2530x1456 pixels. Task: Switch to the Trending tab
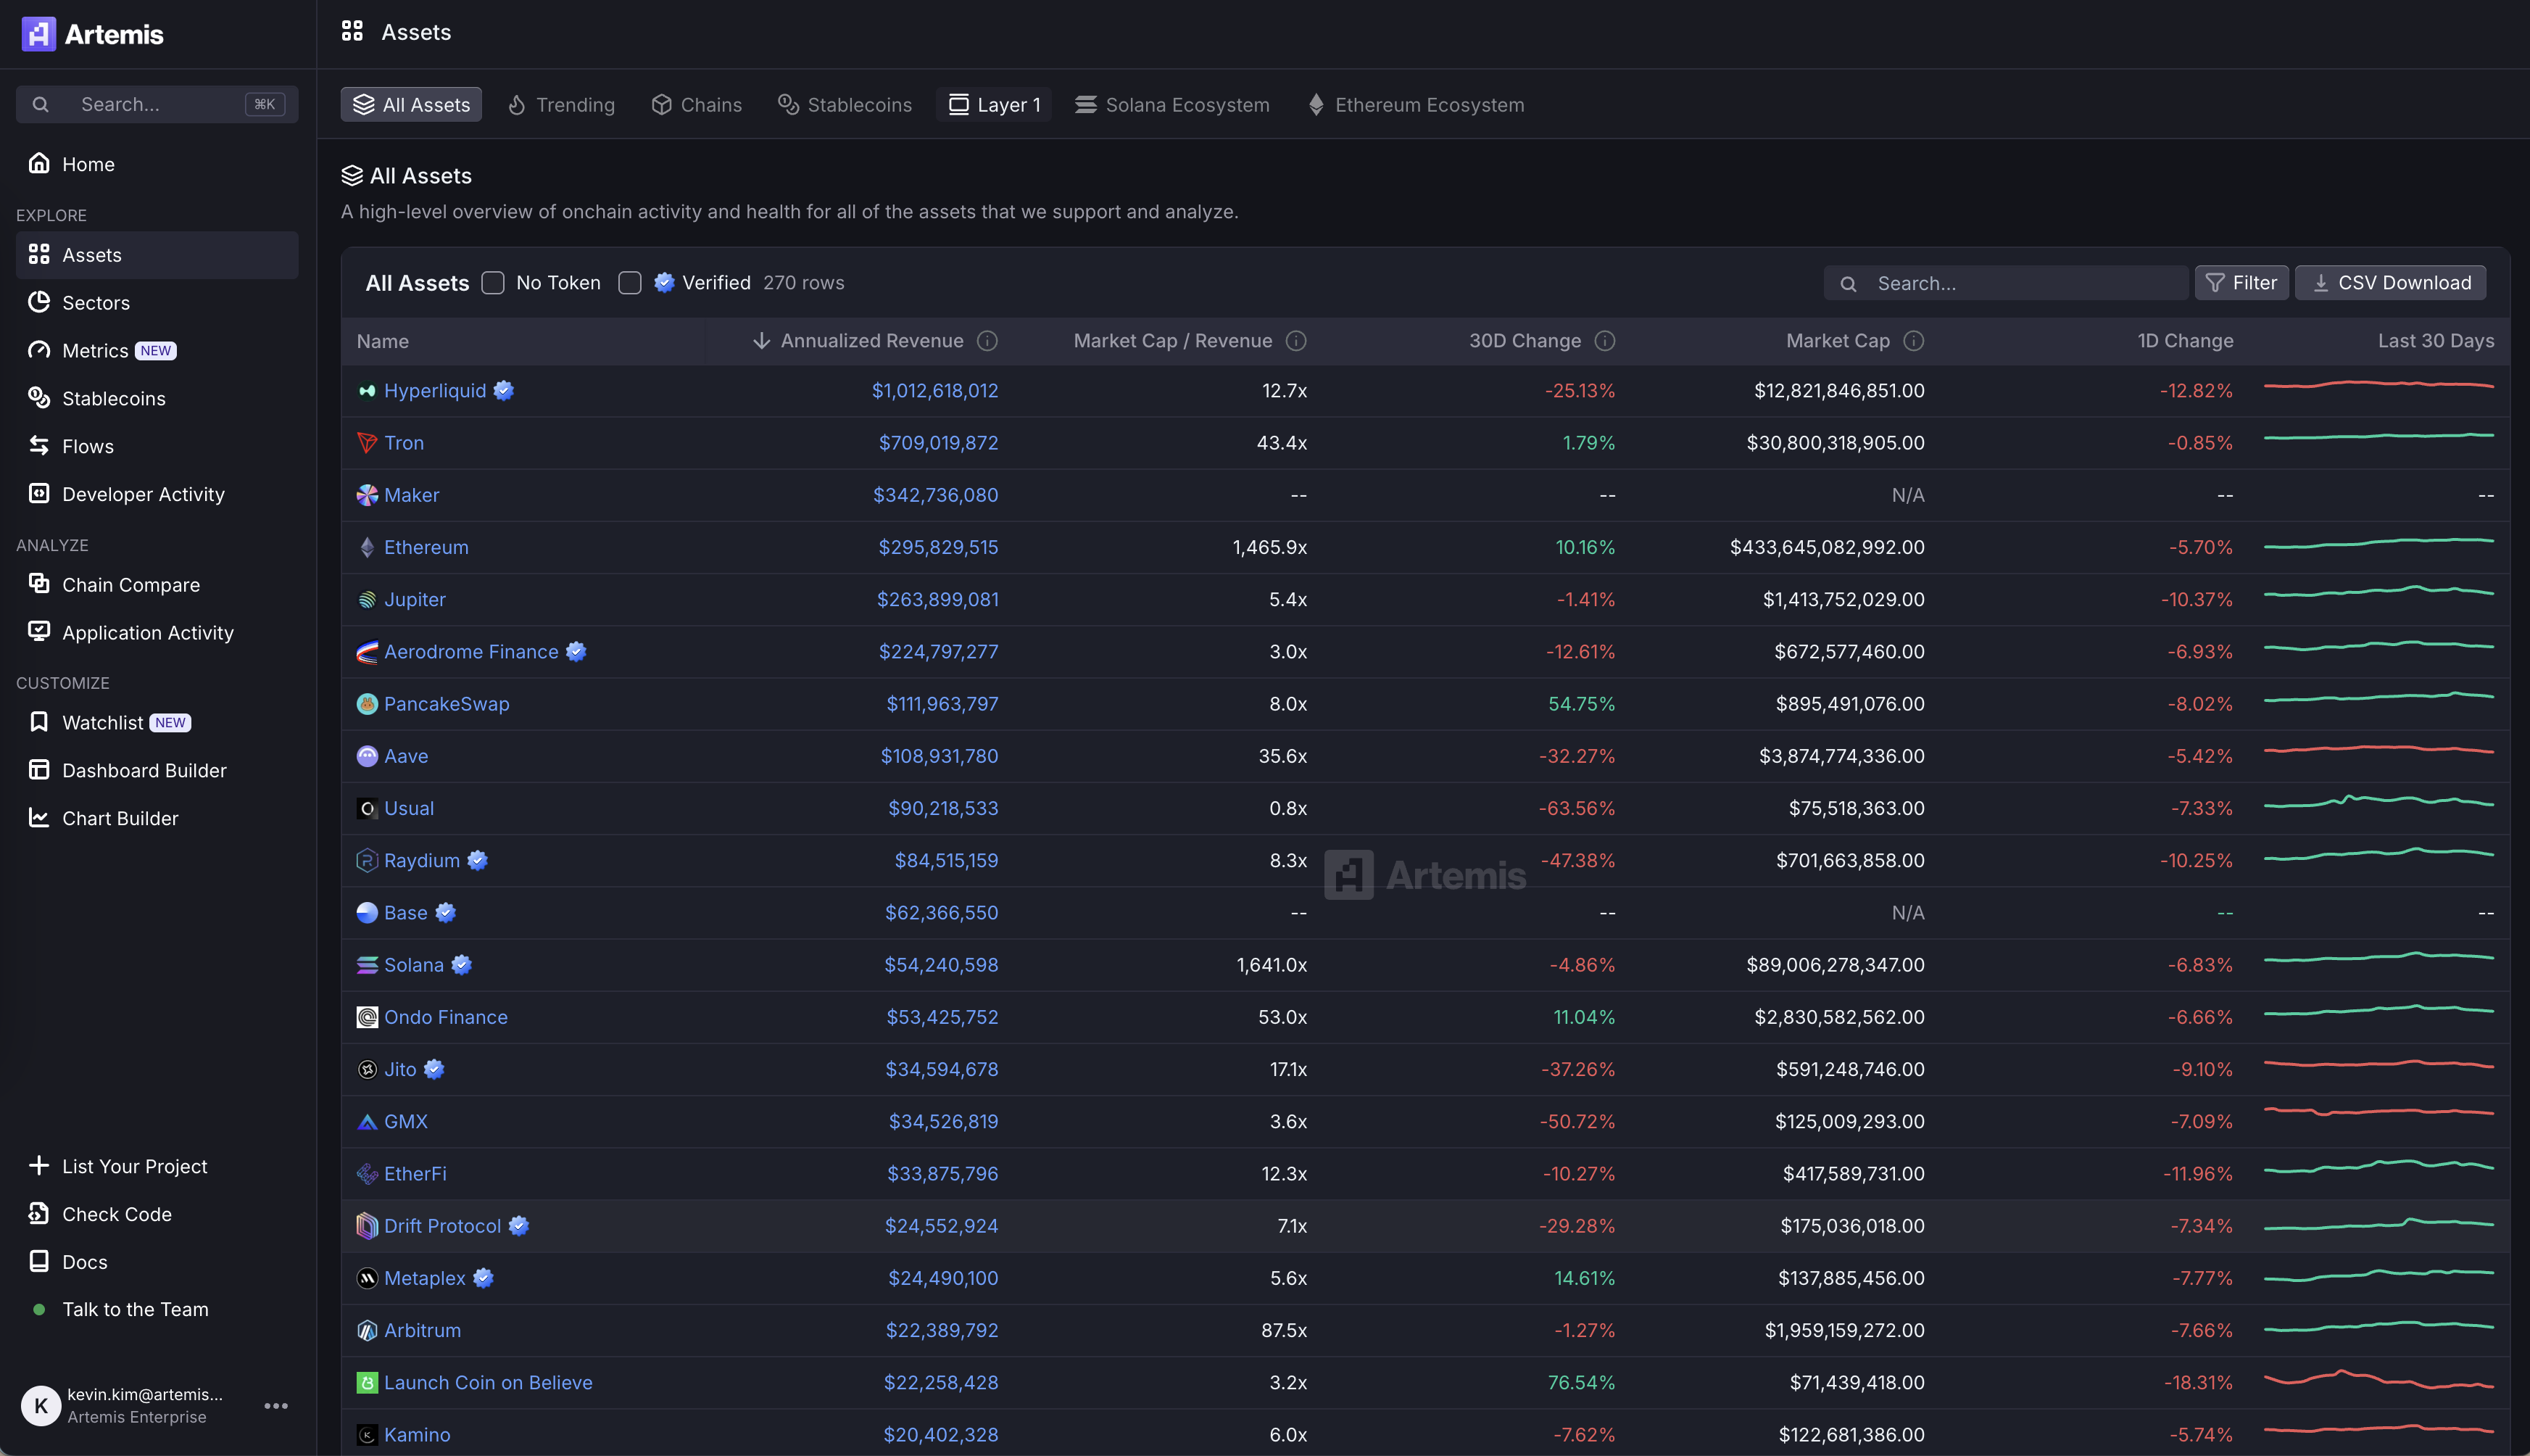click(x=562, y=105)
